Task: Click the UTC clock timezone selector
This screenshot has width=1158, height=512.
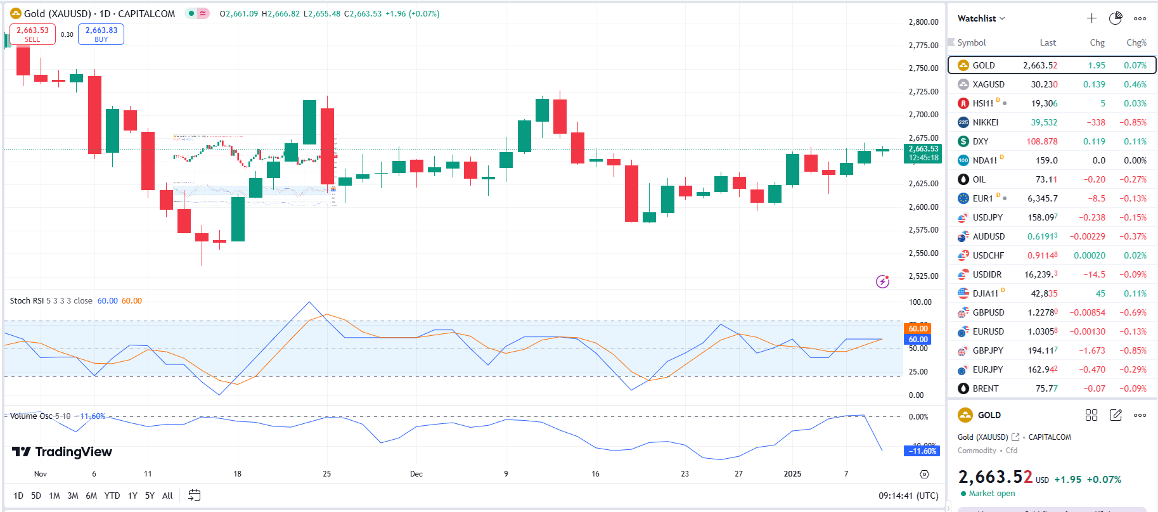Action: pyautogui.click(x=908, y=496)
